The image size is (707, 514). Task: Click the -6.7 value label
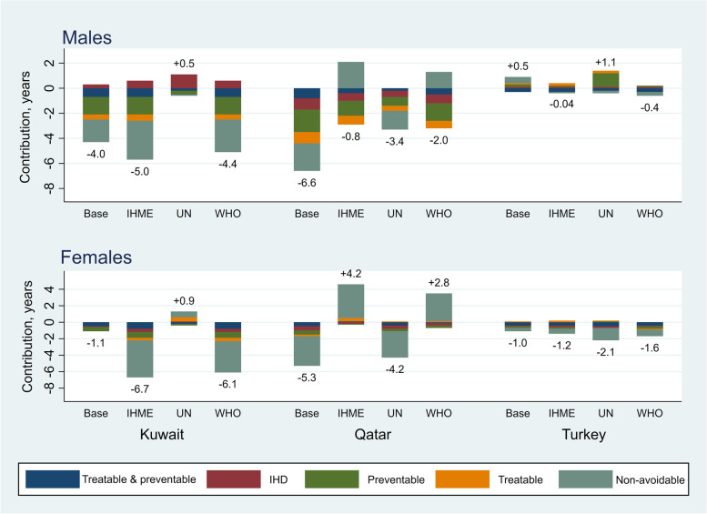click(139, 388)
